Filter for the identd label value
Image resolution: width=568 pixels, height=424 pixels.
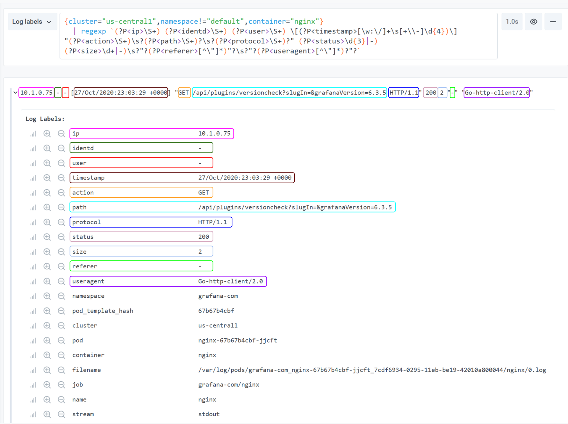(47, 148)
